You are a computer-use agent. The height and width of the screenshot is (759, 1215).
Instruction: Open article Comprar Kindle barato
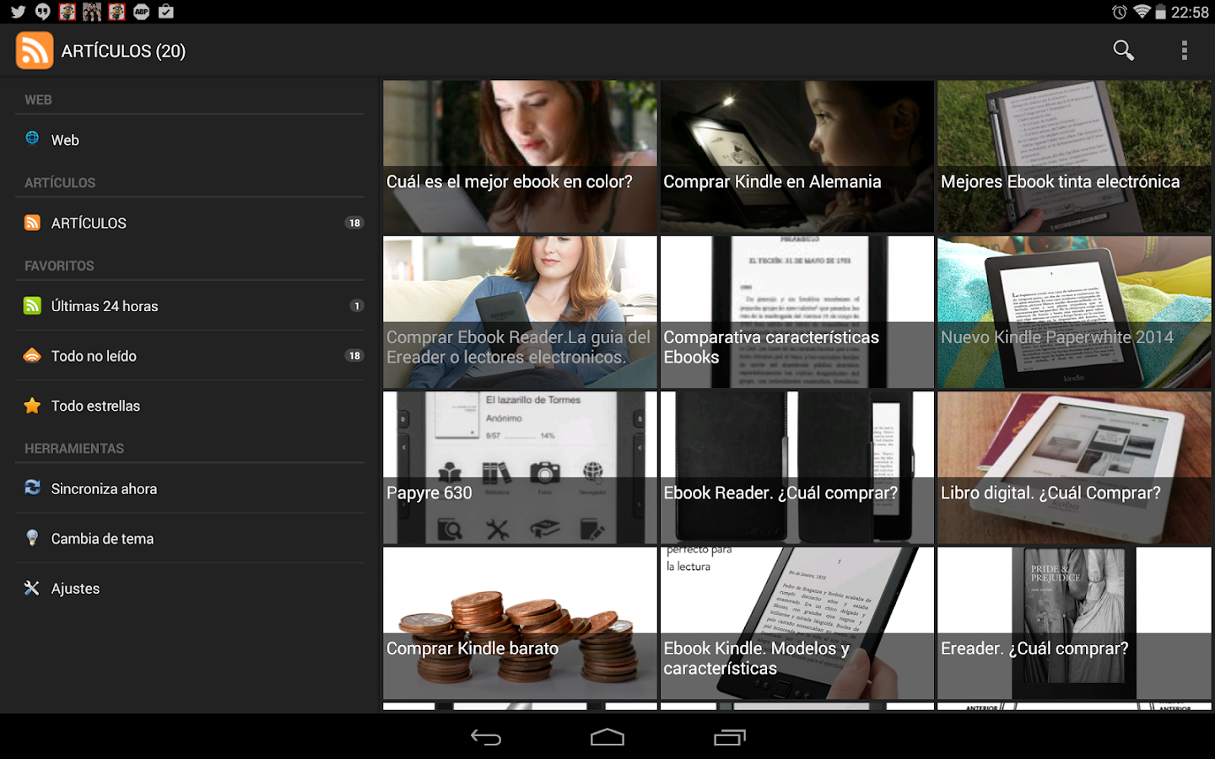click(520, 623)
